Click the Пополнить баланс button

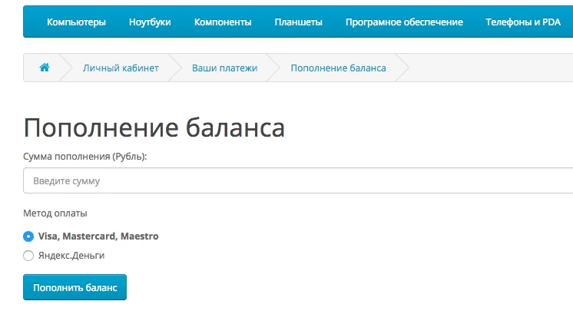[x=75, y=287]
